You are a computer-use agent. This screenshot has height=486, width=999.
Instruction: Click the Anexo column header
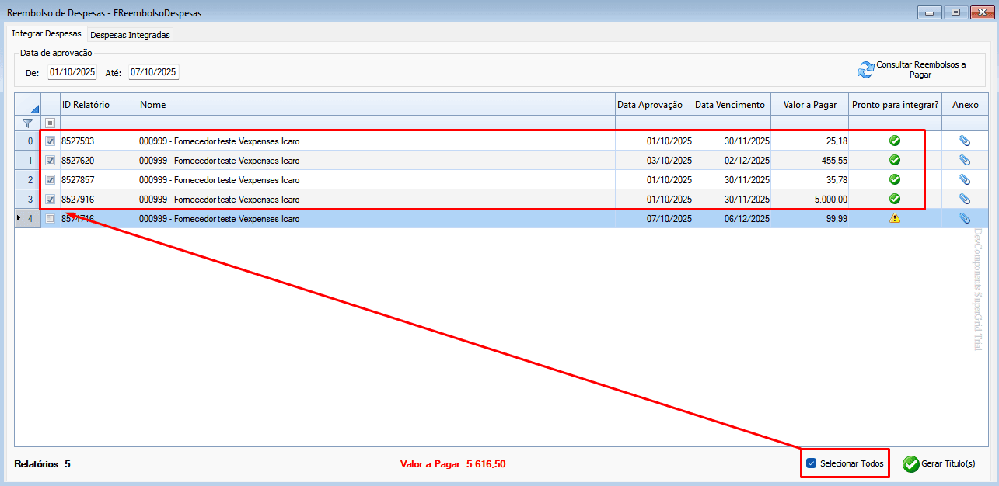965,105
